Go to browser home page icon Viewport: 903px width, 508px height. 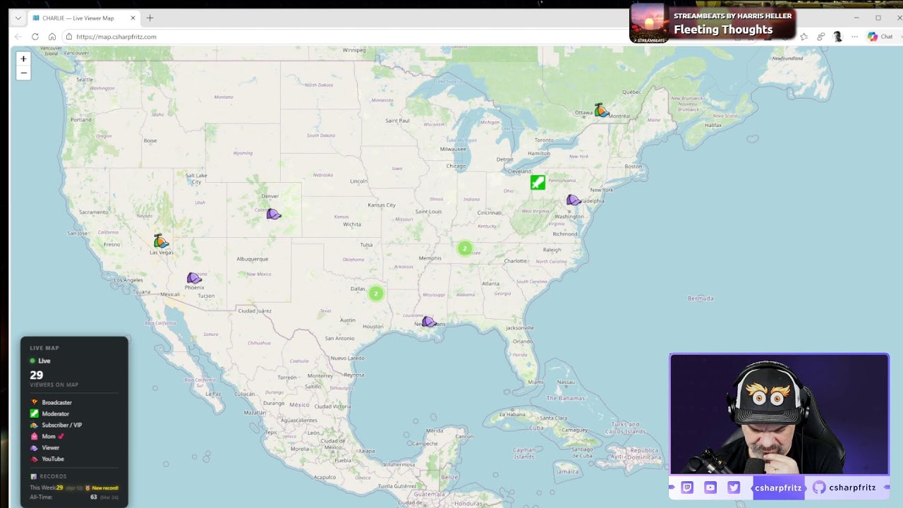(x=52, y=37)
